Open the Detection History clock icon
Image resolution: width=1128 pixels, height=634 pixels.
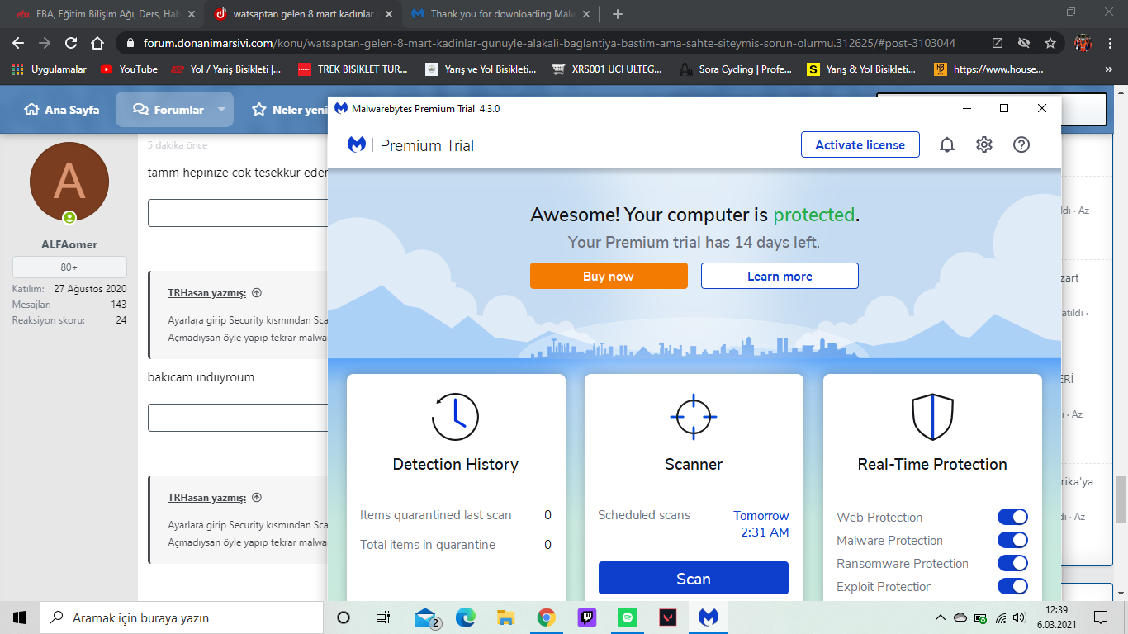coord(455,417)
